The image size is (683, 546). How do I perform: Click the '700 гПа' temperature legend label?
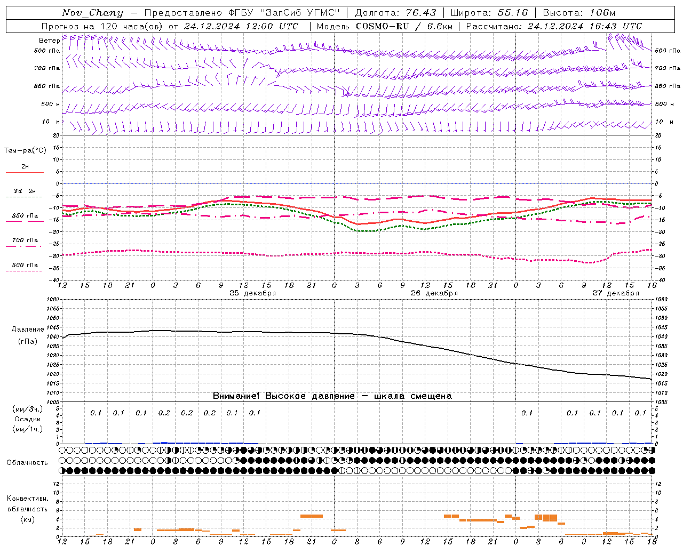[25, 240]
